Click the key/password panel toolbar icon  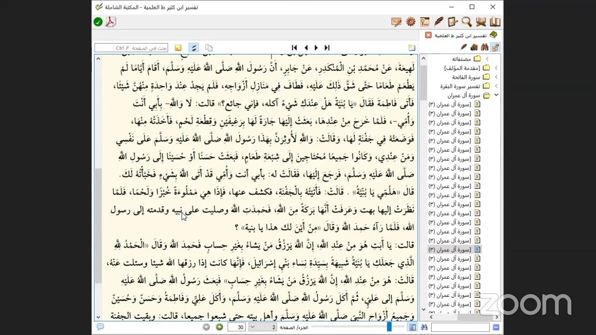coord(425,22)
